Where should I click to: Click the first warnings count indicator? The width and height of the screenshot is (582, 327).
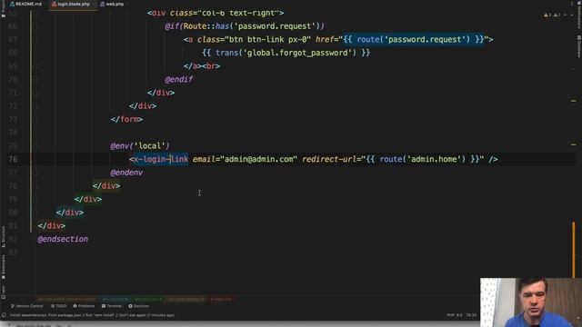(x=547, y=15)
